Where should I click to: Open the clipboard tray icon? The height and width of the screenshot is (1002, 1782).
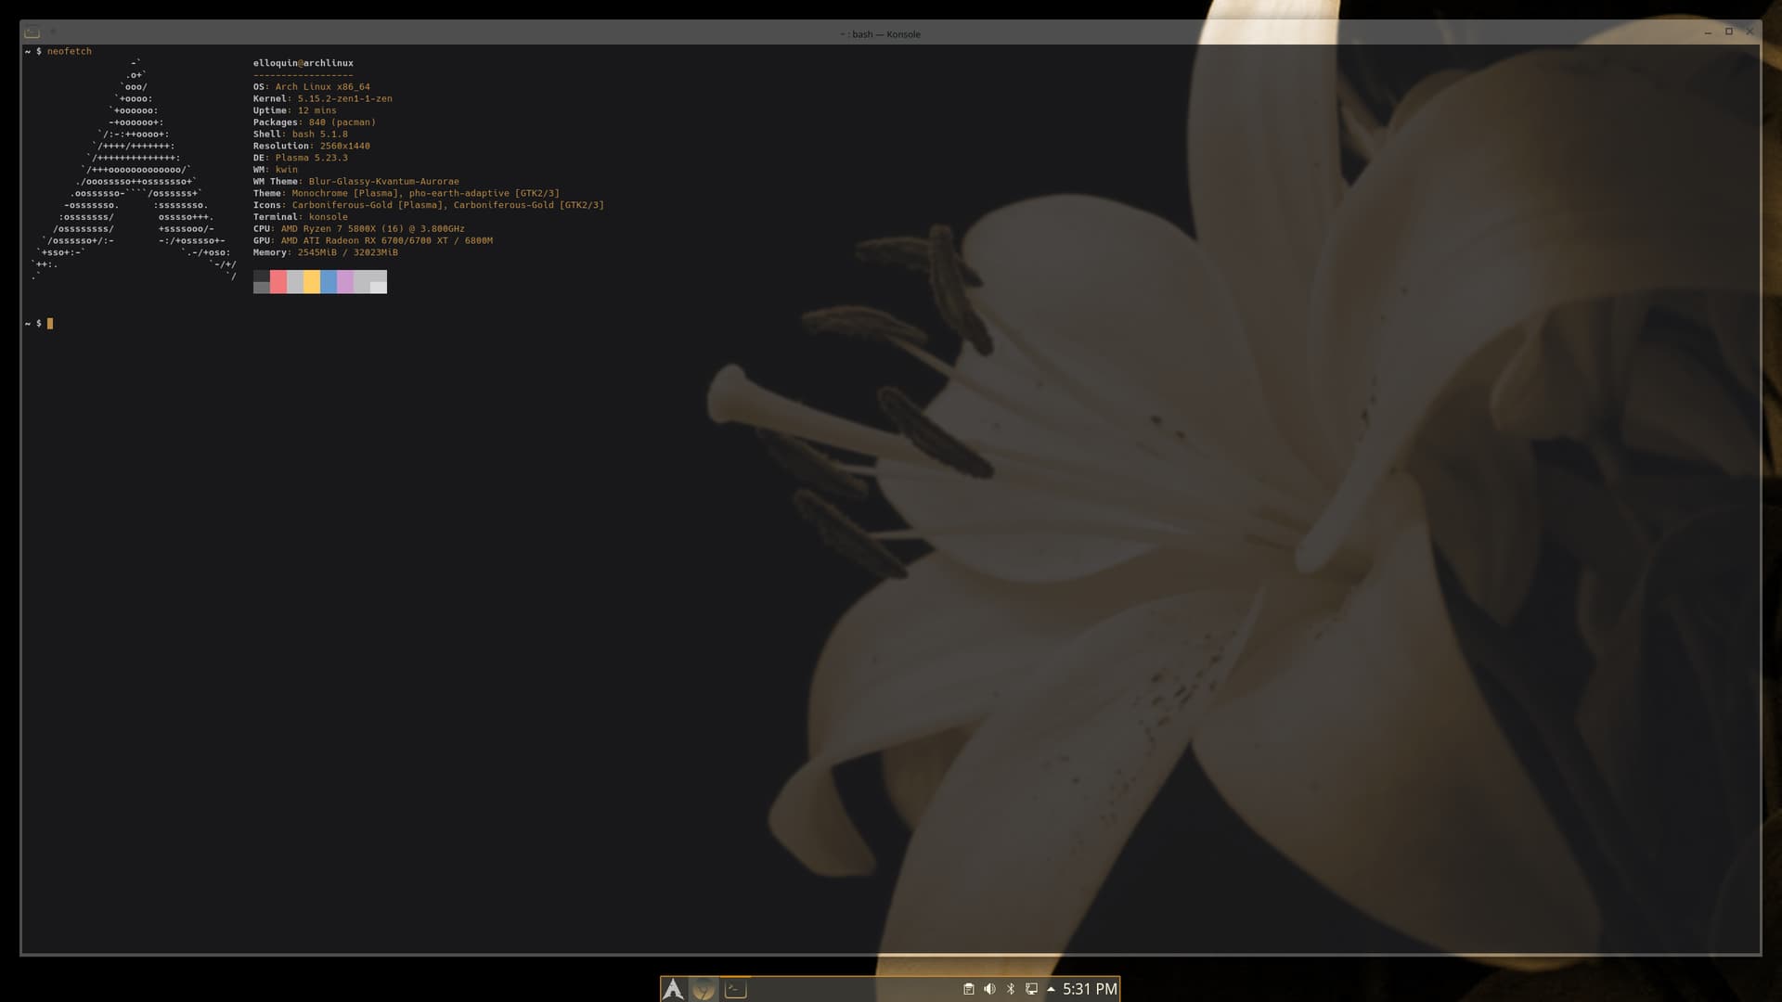click(968, 989)
